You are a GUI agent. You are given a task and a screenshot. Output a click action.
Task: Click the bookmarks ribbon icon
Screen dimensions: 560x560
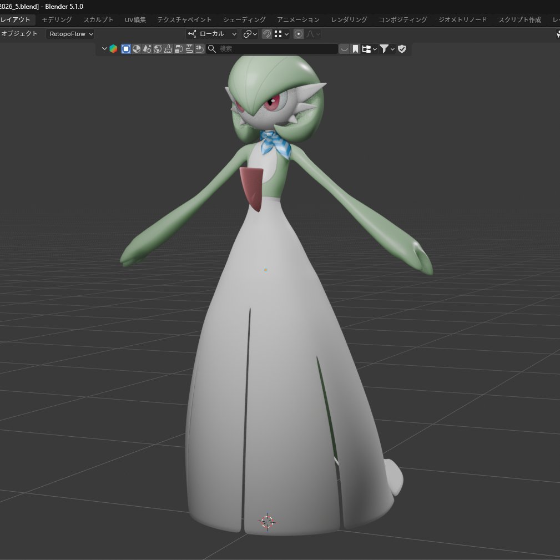pos(355,49)
